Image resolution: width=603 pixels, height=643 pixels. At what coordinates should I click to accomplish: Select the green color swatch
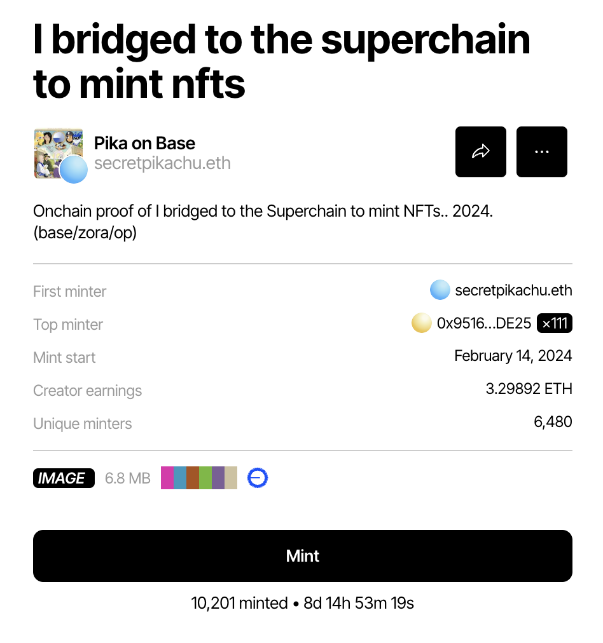coord(205,478)
